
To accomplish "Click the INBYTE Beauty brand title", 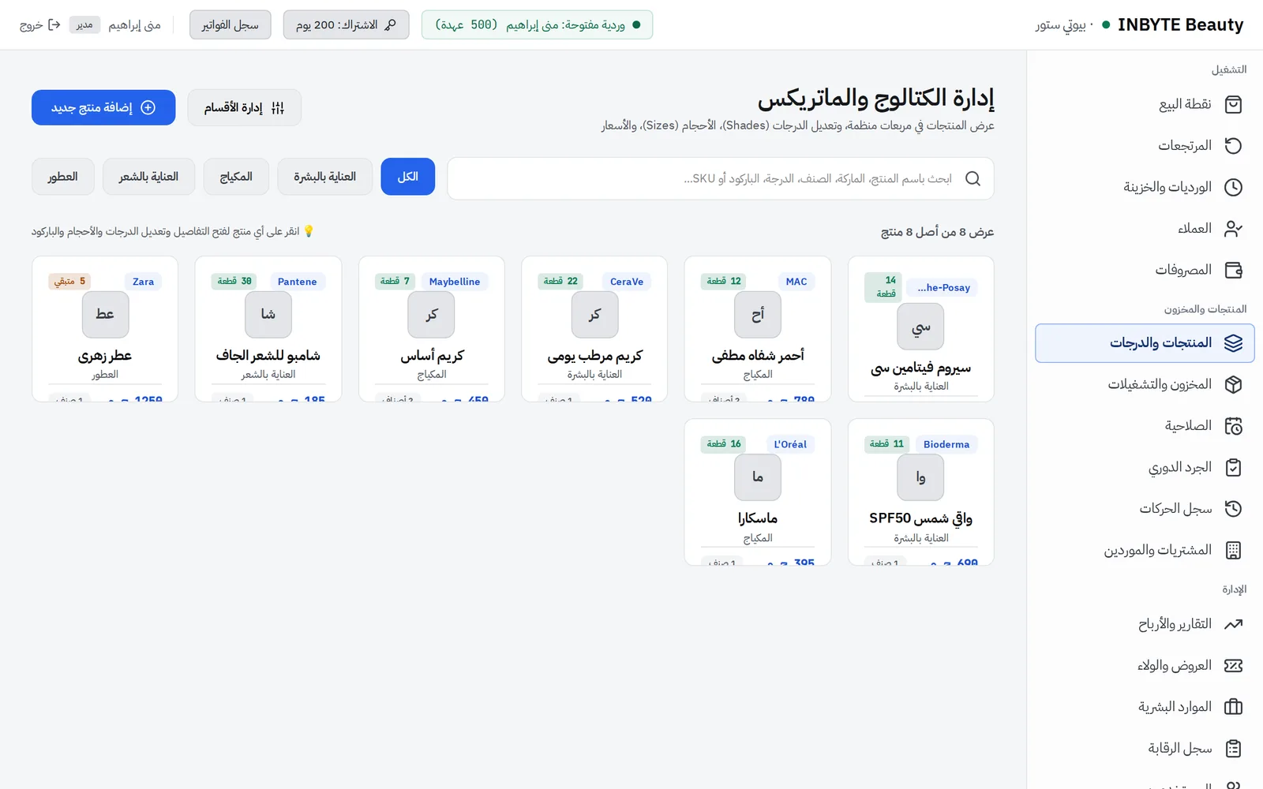I will 1180,24.
